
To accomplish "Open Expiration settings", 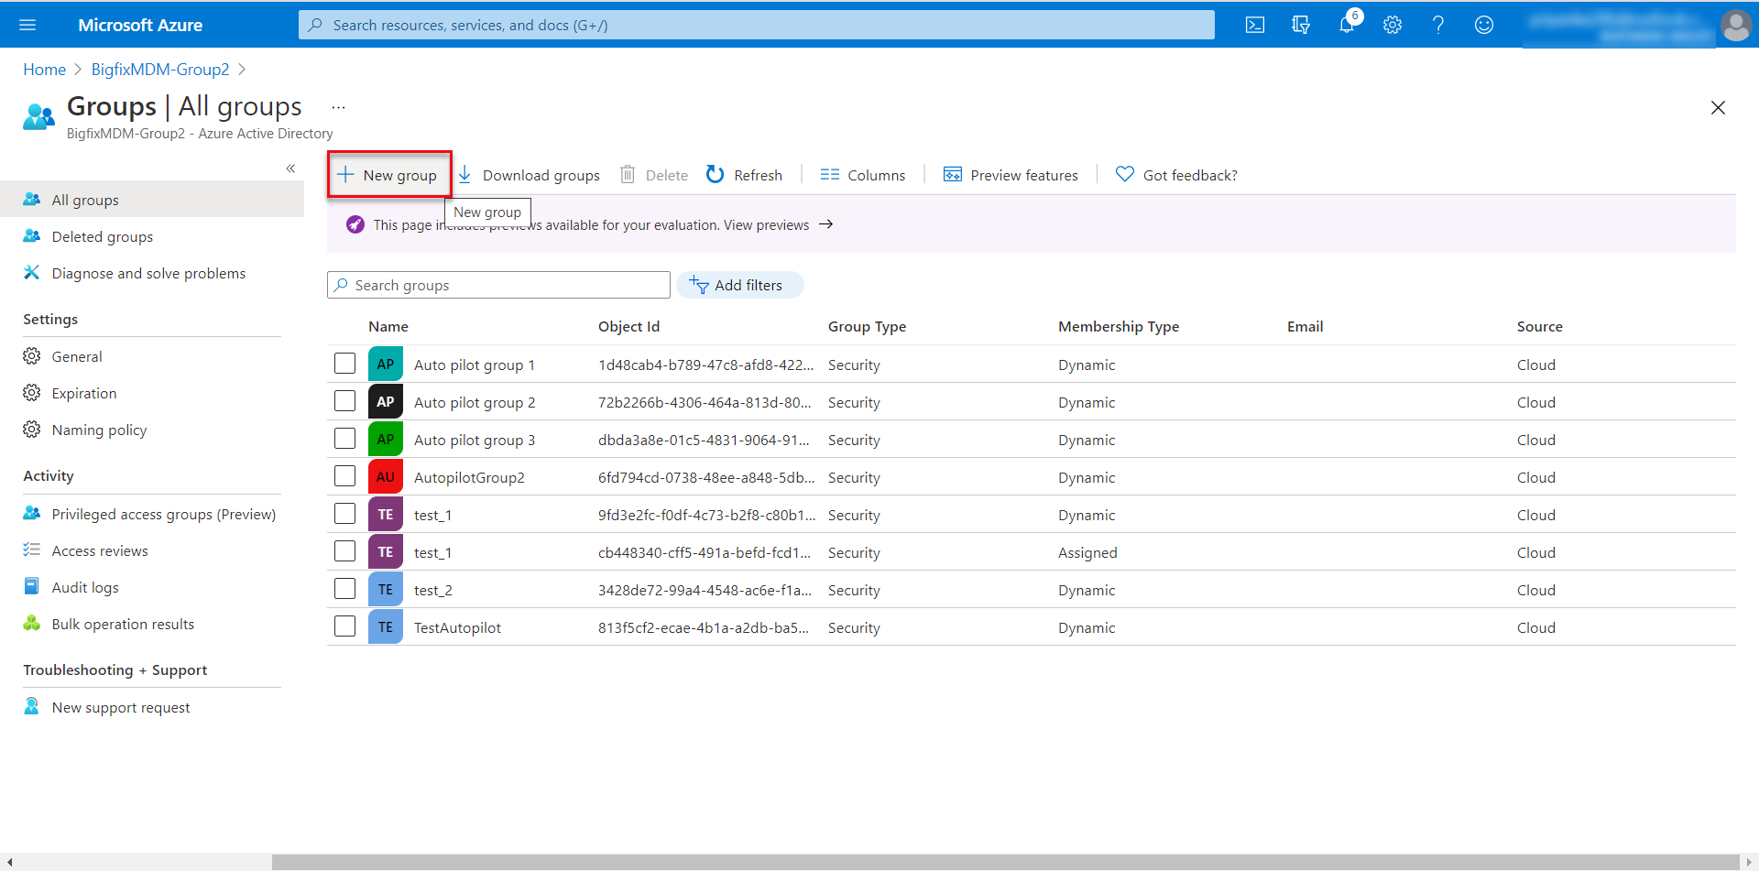I will click(x=83, y=393).
